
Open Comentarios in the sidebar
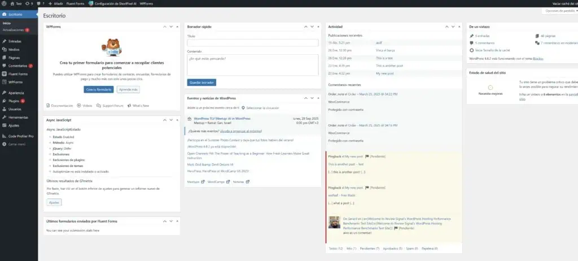tap(17, 66)
